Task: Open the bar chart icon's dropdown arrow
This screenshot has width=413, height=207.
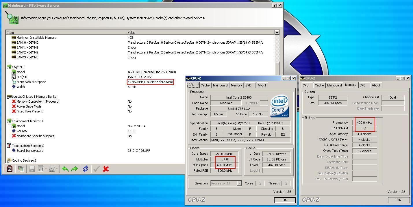Action: (x=46, y=169)
